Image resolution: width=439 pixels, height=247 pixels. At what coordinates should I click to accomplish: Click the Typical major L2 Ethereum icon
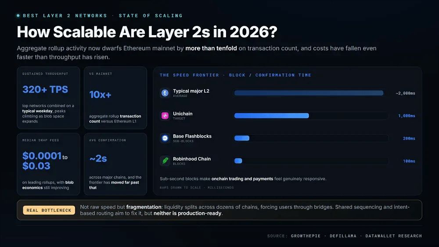pyautogui.click(x=165, y=93)
